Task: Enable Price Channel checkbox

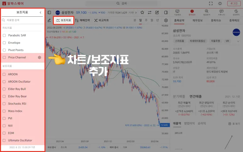Action: coord(4,57)
